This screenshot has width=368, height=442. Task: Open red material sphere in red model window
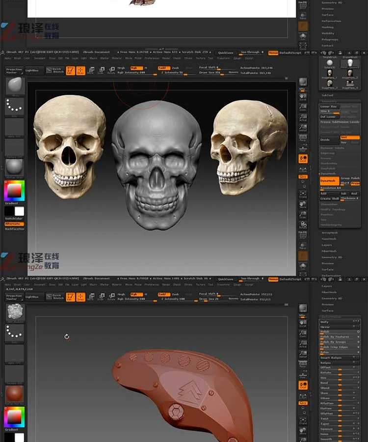pos(15,393)
